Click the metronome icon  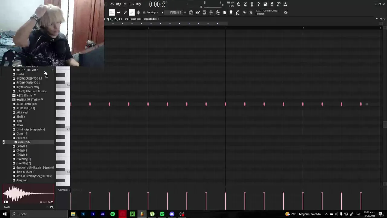112,4
